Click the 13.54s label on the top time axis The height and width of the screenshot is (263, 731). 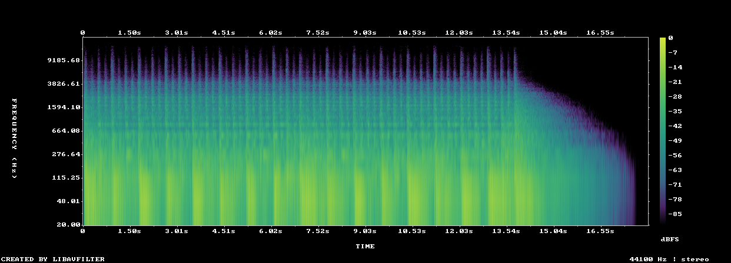506,33
